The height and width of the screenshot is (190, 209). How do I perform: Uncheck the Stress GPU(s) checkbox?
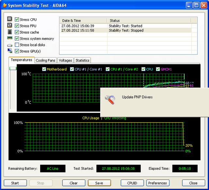(17, 51)
